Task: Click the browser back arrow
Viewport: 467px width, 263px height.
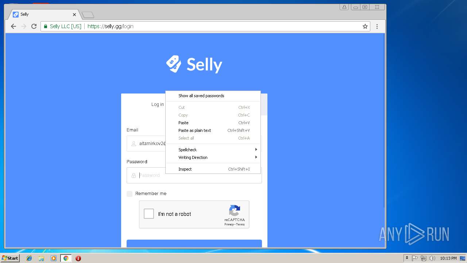Action: click(13, 26)
